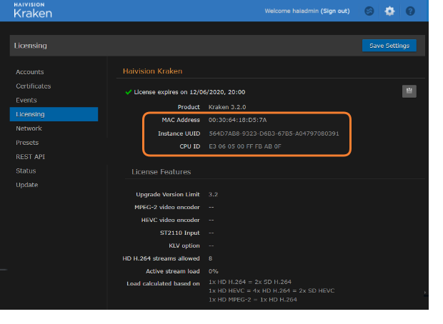The height and width of the screenshot is (324, 443).
Task: Click the CPU ID value
Action: coord(245,146)
